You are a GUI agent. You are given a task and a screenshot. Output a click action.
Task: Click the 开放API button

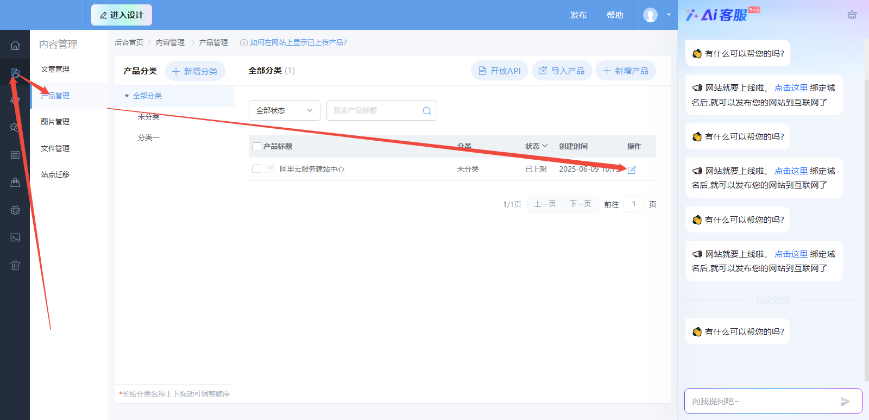[500, 71]
